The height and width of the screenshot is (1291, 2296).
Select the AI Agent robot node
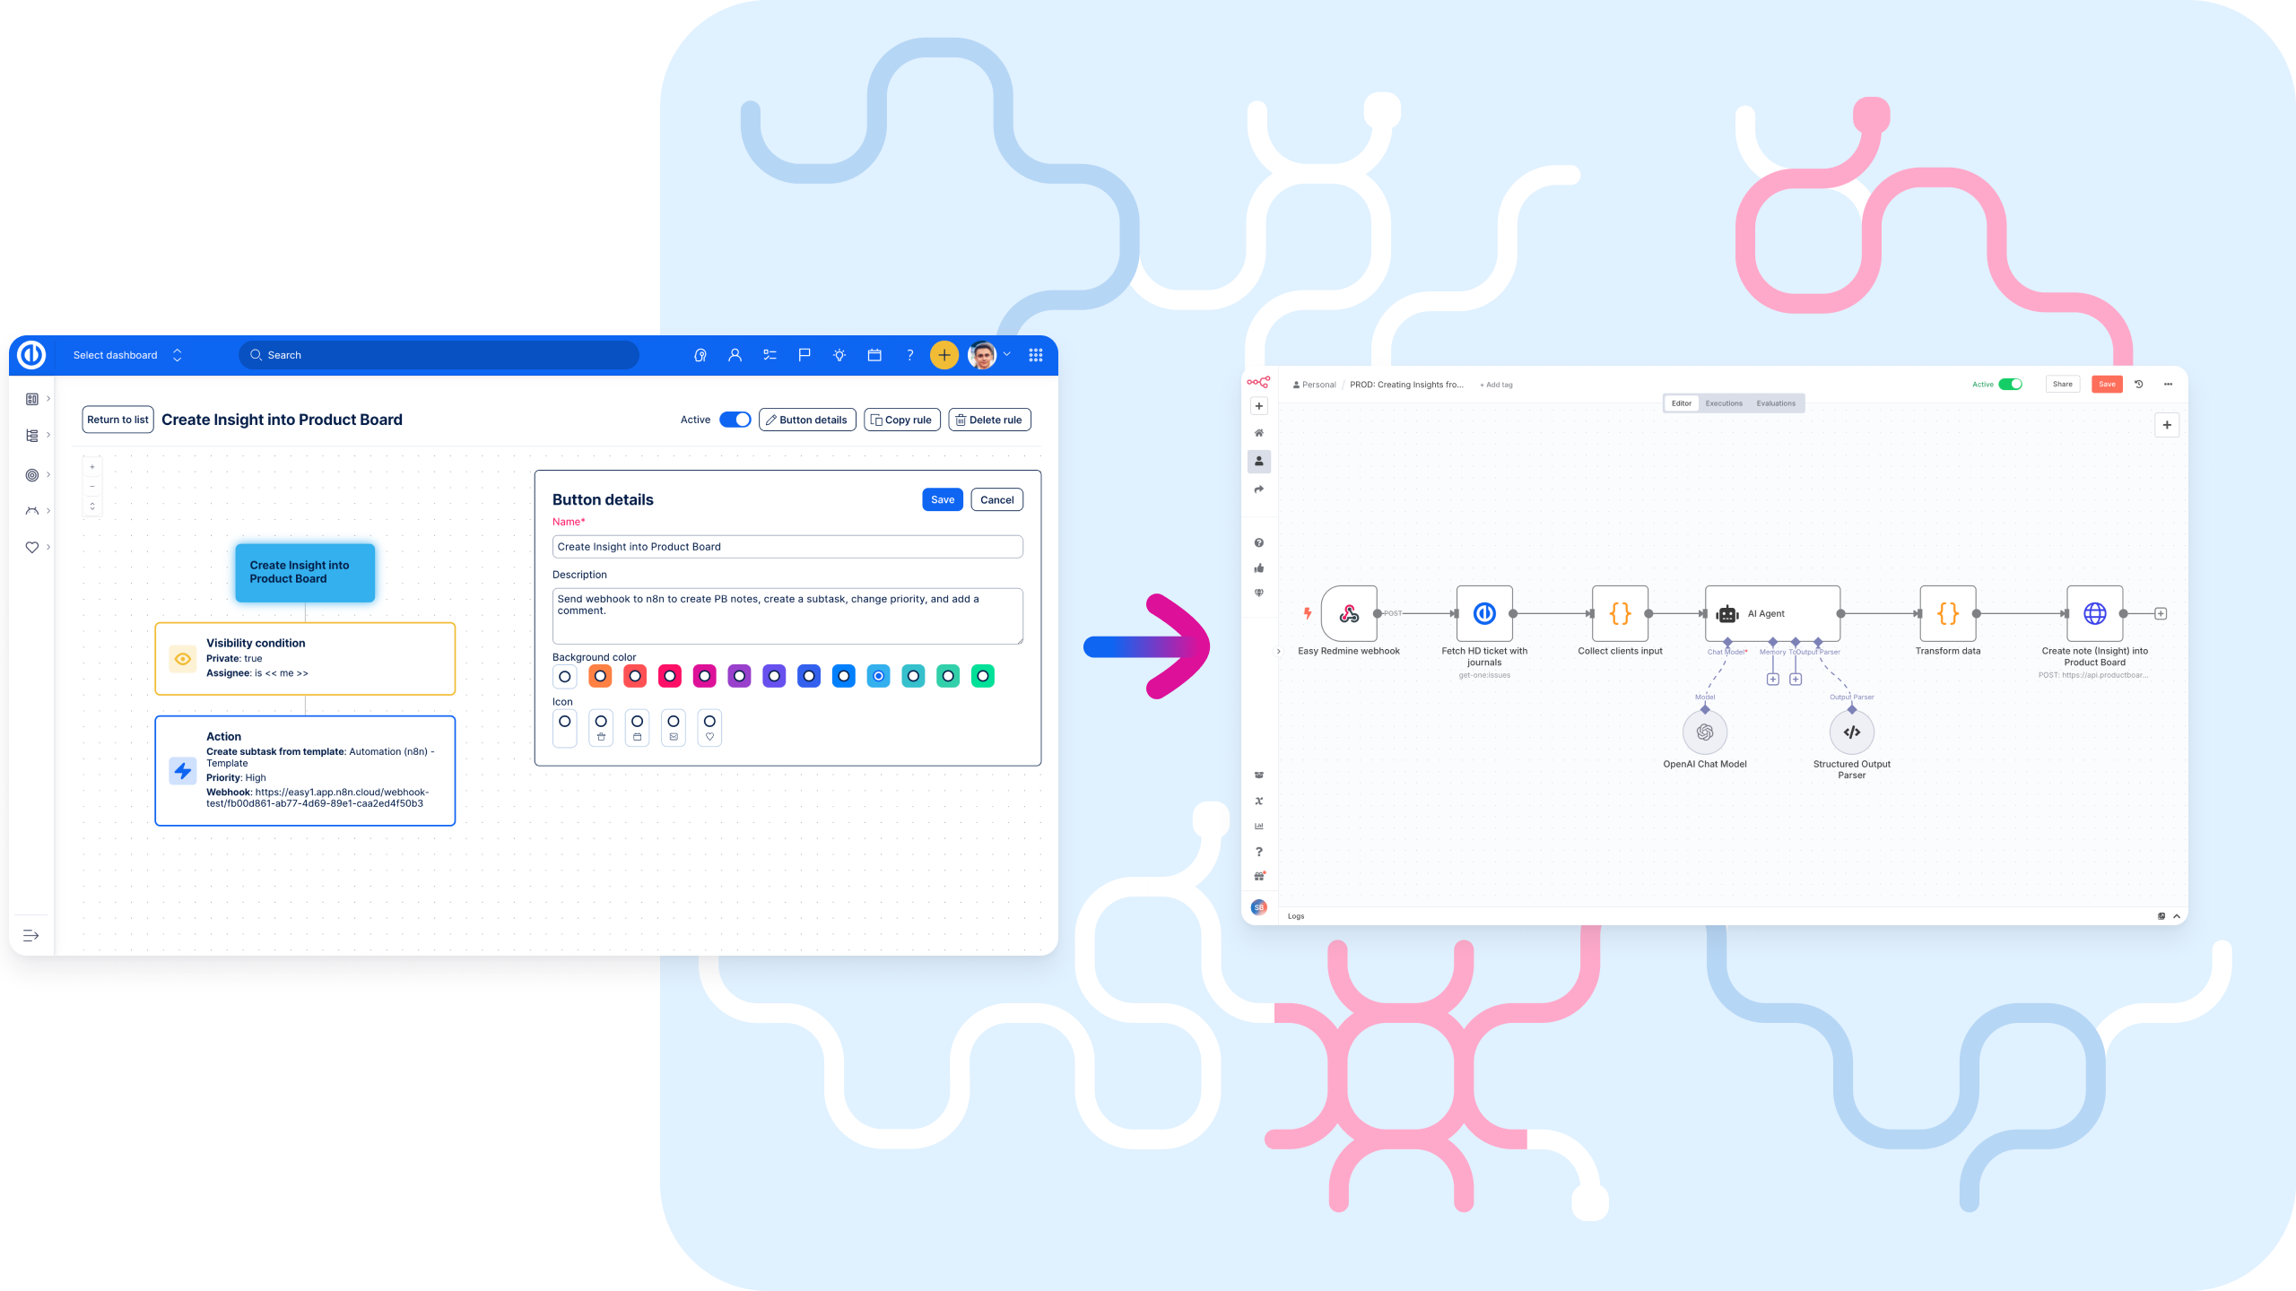(x=1771, y=614)
